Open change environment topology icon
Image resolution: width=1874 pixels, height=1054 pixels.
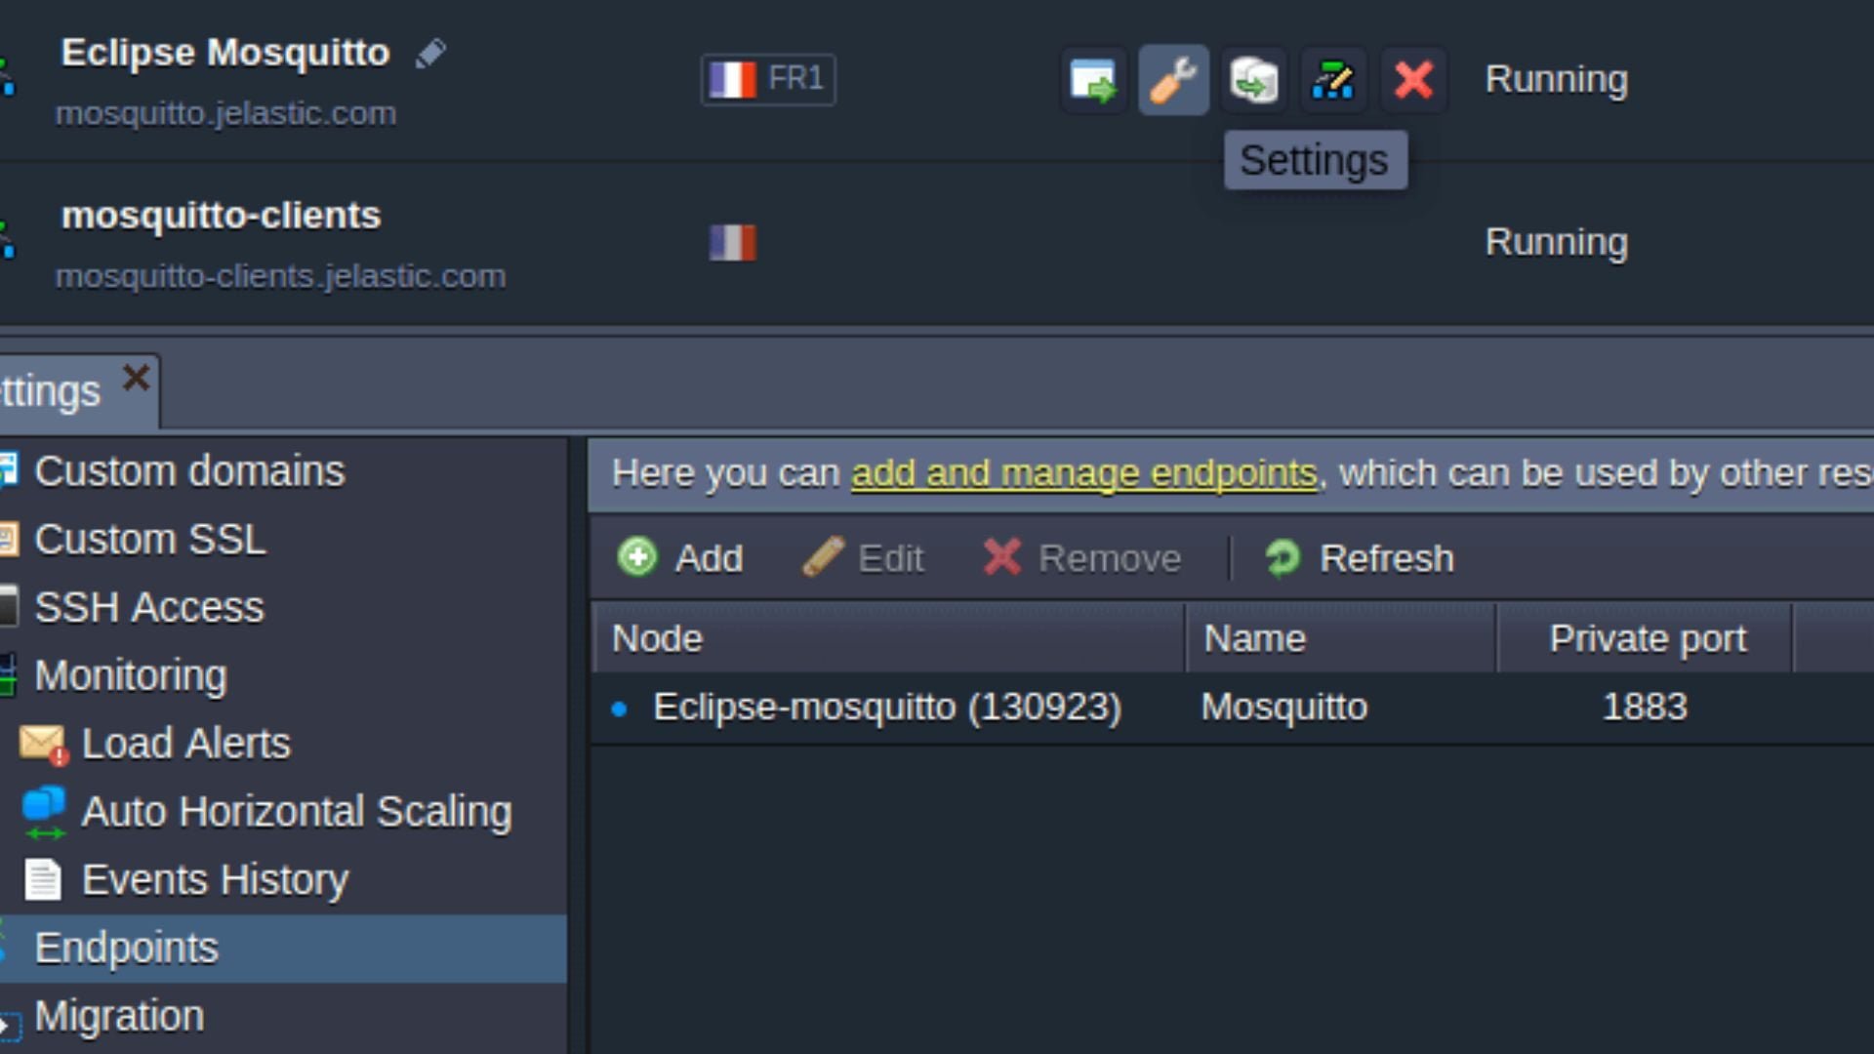(x=1333, y=80)
